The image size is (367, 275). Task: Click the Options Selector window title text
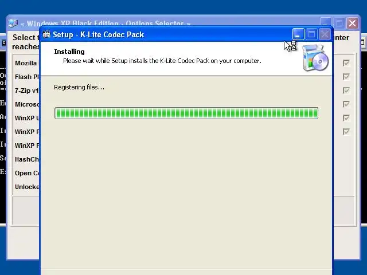(x=106, y=23)
